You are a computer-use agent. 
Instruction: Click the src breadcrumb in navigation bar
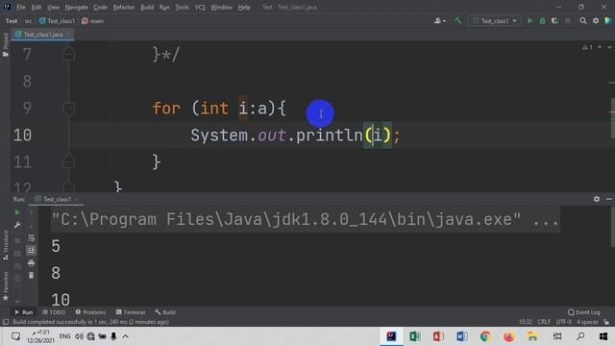coord(29,21)
